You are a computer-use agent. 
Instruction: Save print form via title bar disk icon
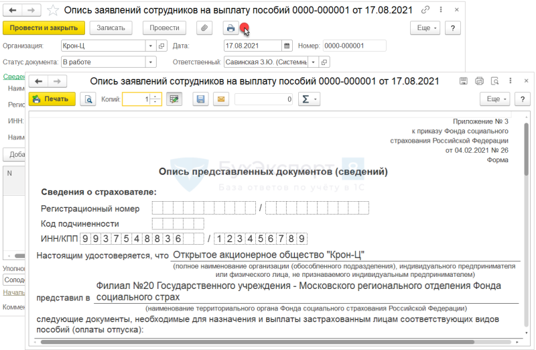(463, 81)
